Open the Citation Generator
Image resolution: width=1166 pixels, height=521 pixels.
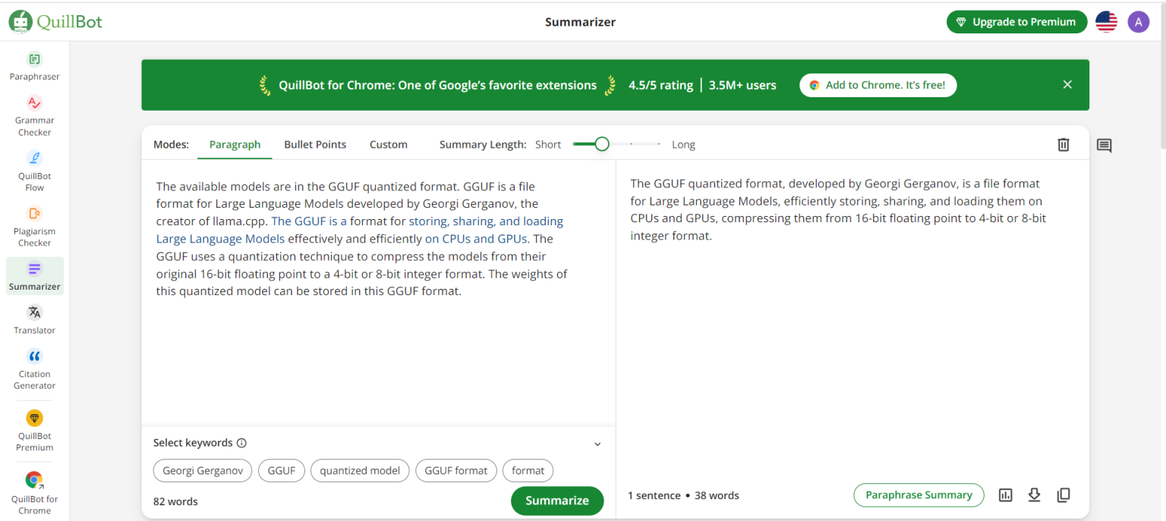[34, 367]
